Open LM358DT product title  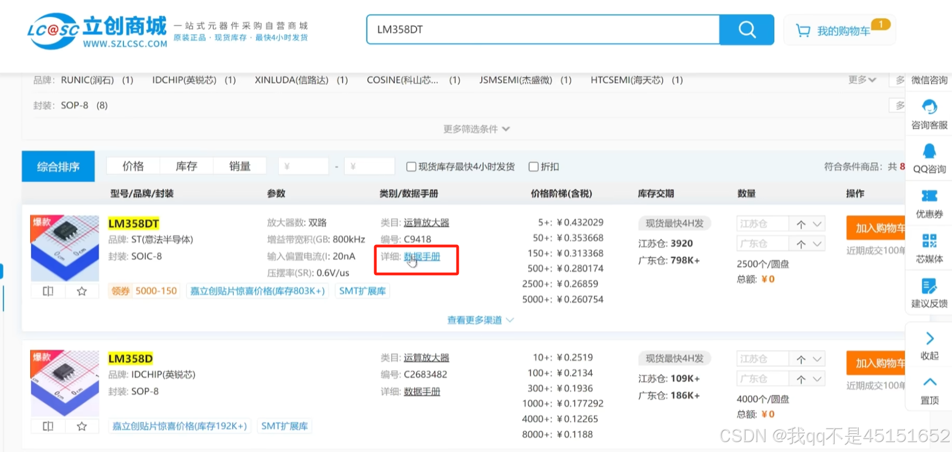(x=134, y=224)
